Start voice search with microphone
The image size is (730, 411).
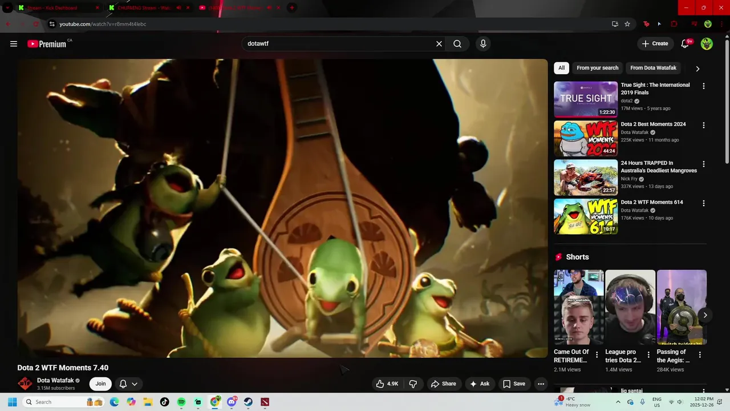click(x=483, y=44)
